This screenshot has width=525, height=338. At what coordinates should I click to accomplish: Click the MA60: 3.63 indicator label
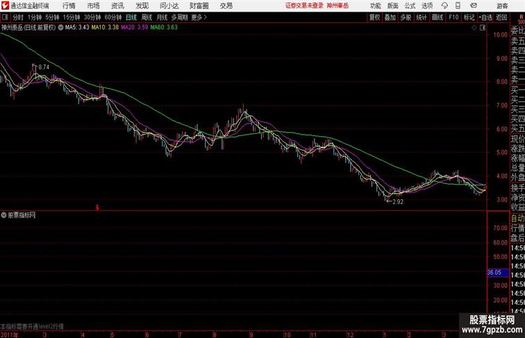click(x=164, y=28)
